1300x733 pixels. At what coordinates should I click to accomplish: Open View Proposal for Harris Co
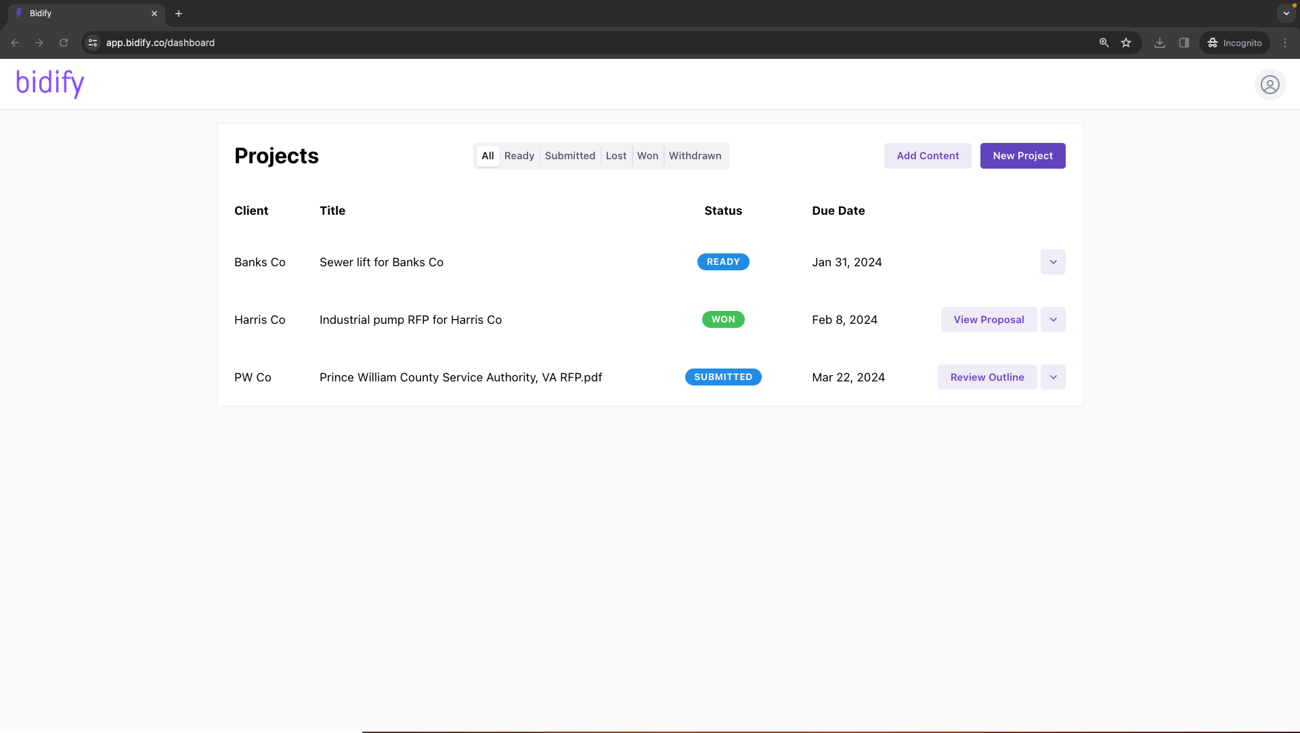pyautogui.click(x=989, y=320)
